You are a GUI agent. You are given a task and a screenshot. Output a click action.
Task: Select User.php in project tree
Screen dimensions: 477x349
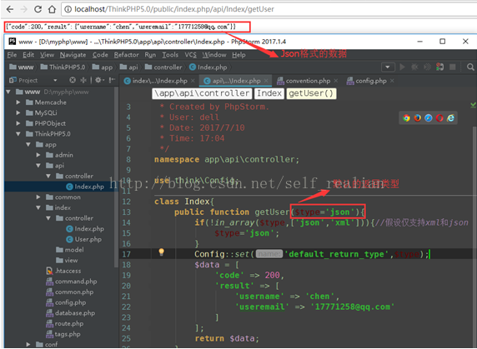[83, 239]
